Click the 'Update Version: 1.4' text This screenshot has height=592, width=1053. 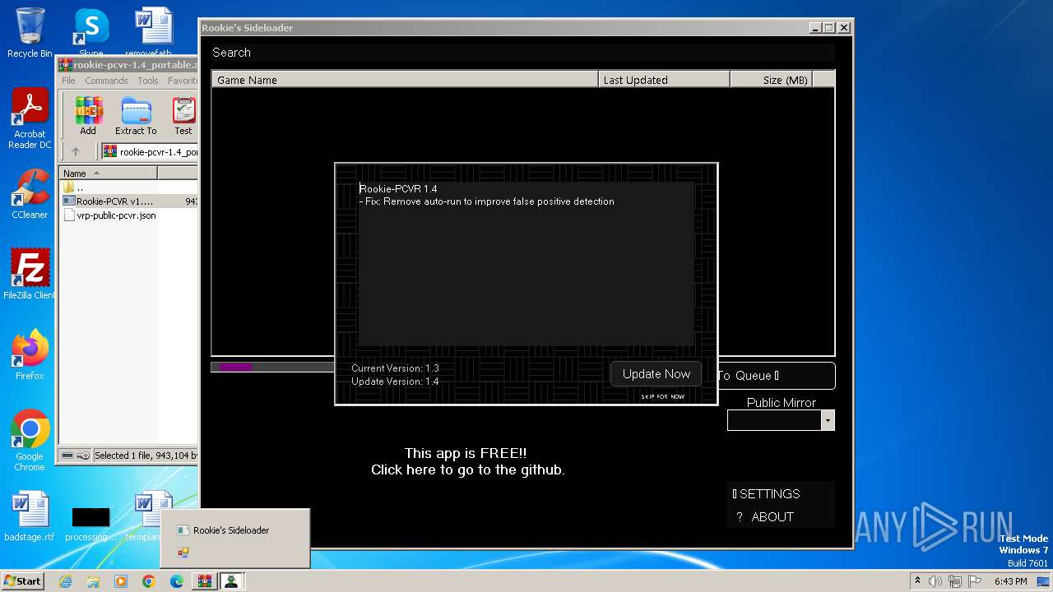click(395, 382)
